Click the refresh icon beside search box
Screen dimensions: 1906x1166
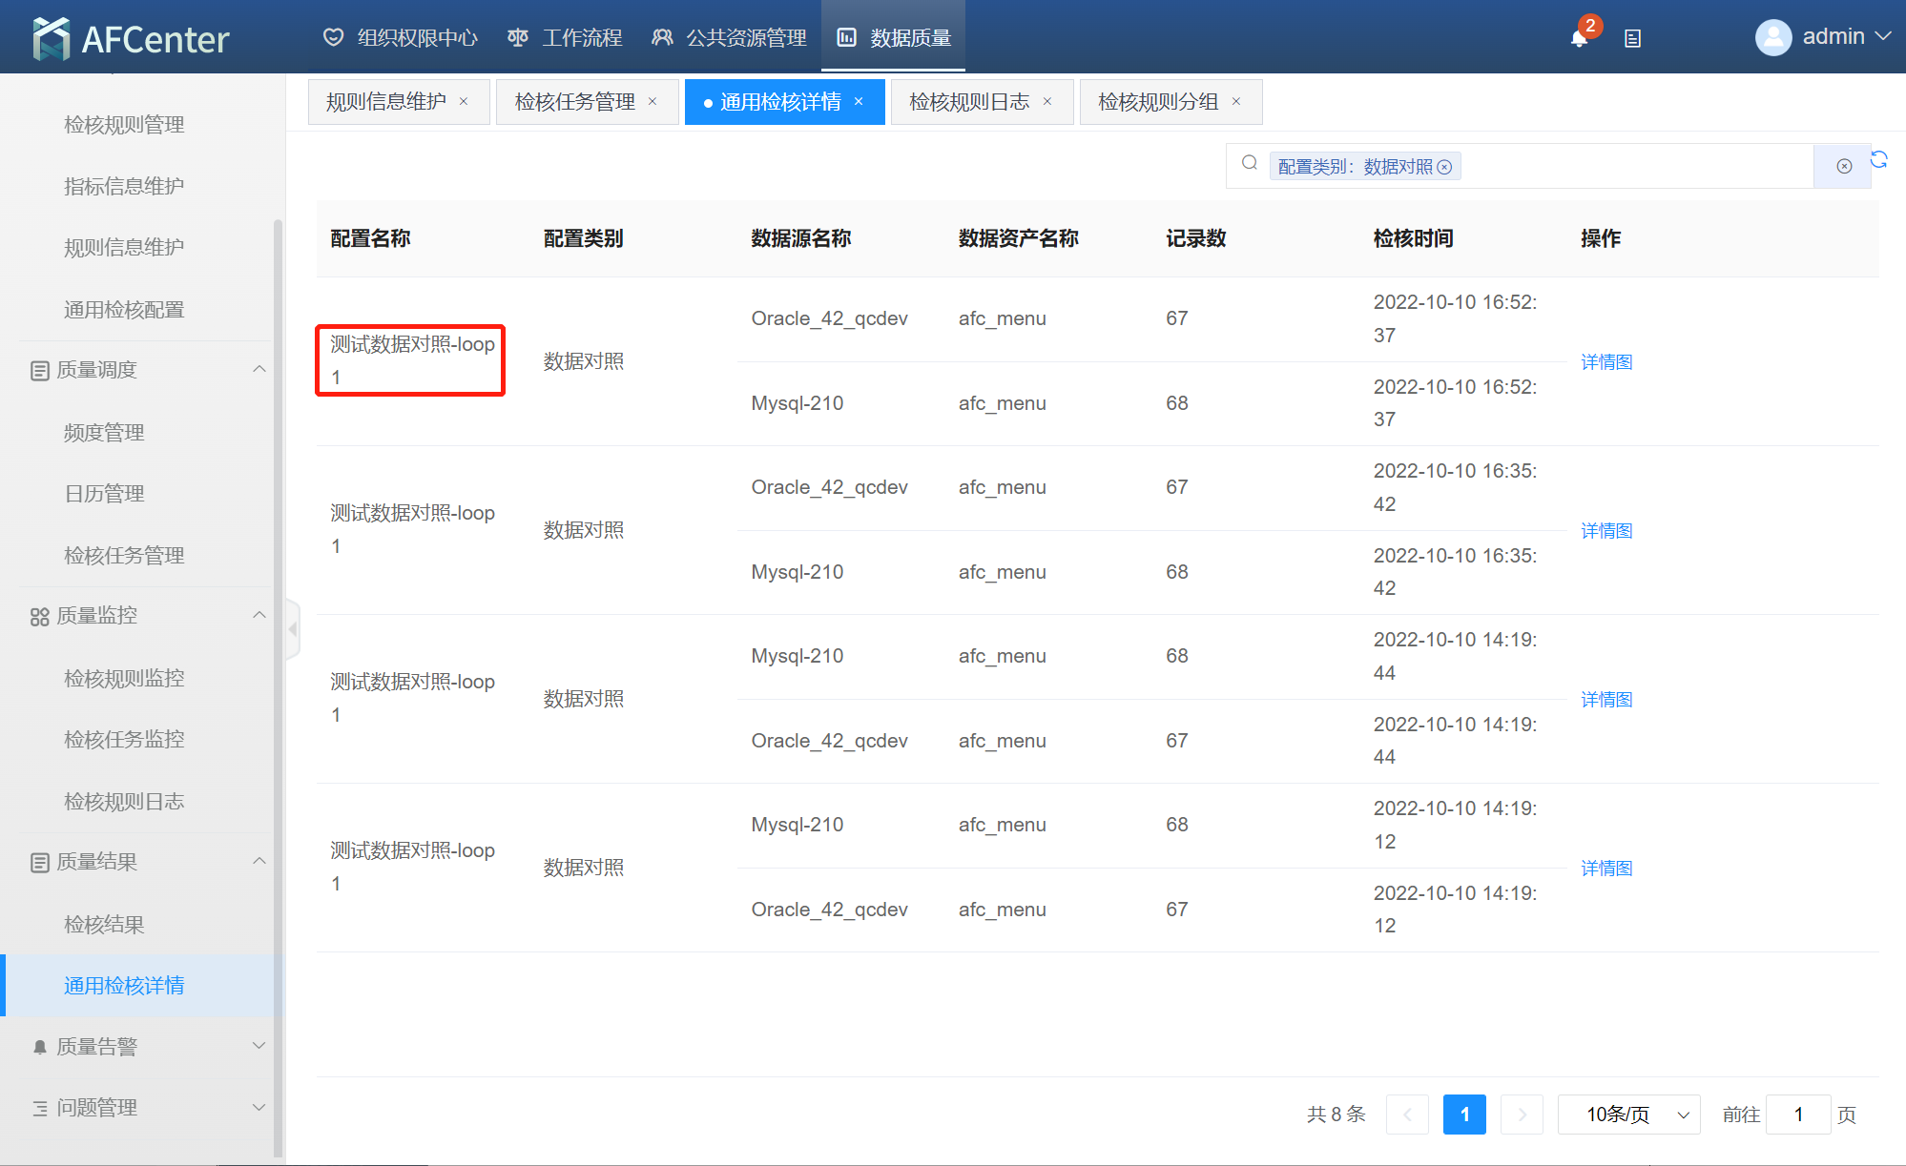(1878, 159)
